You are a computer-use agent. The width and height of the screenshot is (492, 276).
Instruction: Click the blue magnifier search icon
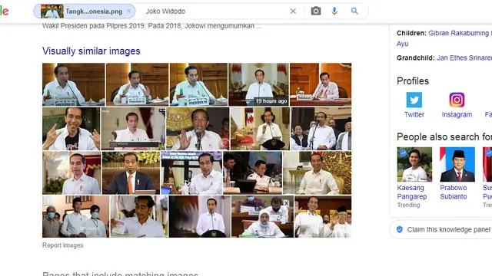point(354,11)
